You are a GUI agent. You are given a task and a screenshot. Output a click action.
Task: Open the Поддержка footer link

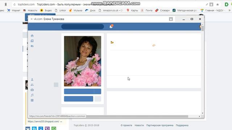tap(182, 125)
